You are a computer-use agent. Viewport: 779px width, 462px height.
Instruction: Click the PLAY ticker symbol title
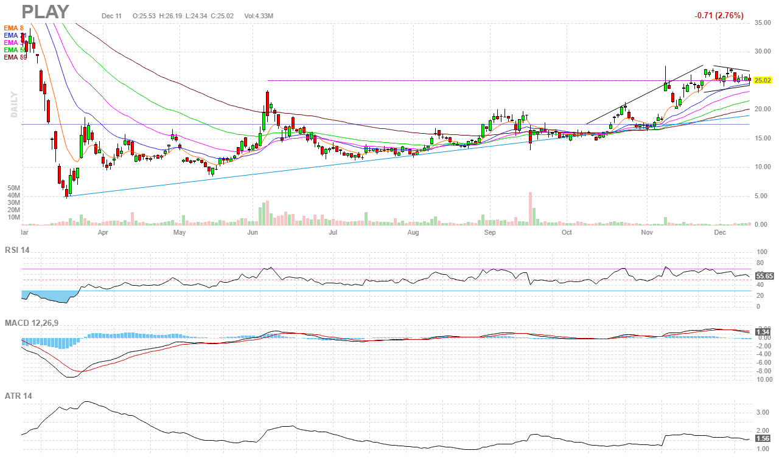coord(46,12)
